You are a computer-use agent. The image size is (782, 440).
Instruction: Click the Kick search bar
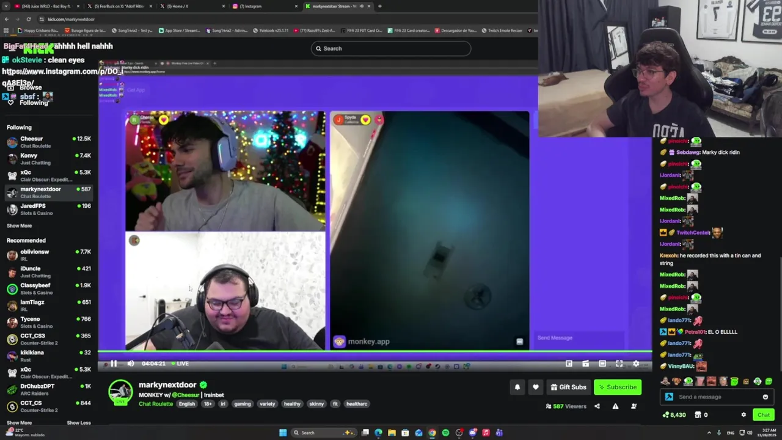pyautogui.click(x=391, y=48)
